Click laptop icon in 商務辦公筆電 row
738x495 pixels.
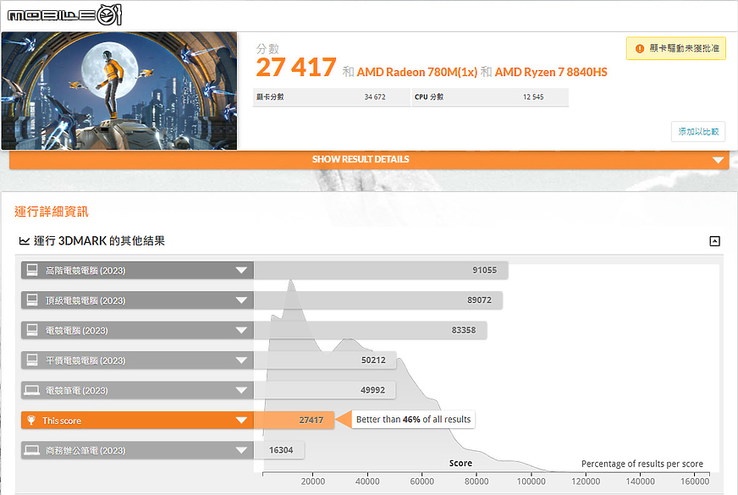(x=32, y=450)
